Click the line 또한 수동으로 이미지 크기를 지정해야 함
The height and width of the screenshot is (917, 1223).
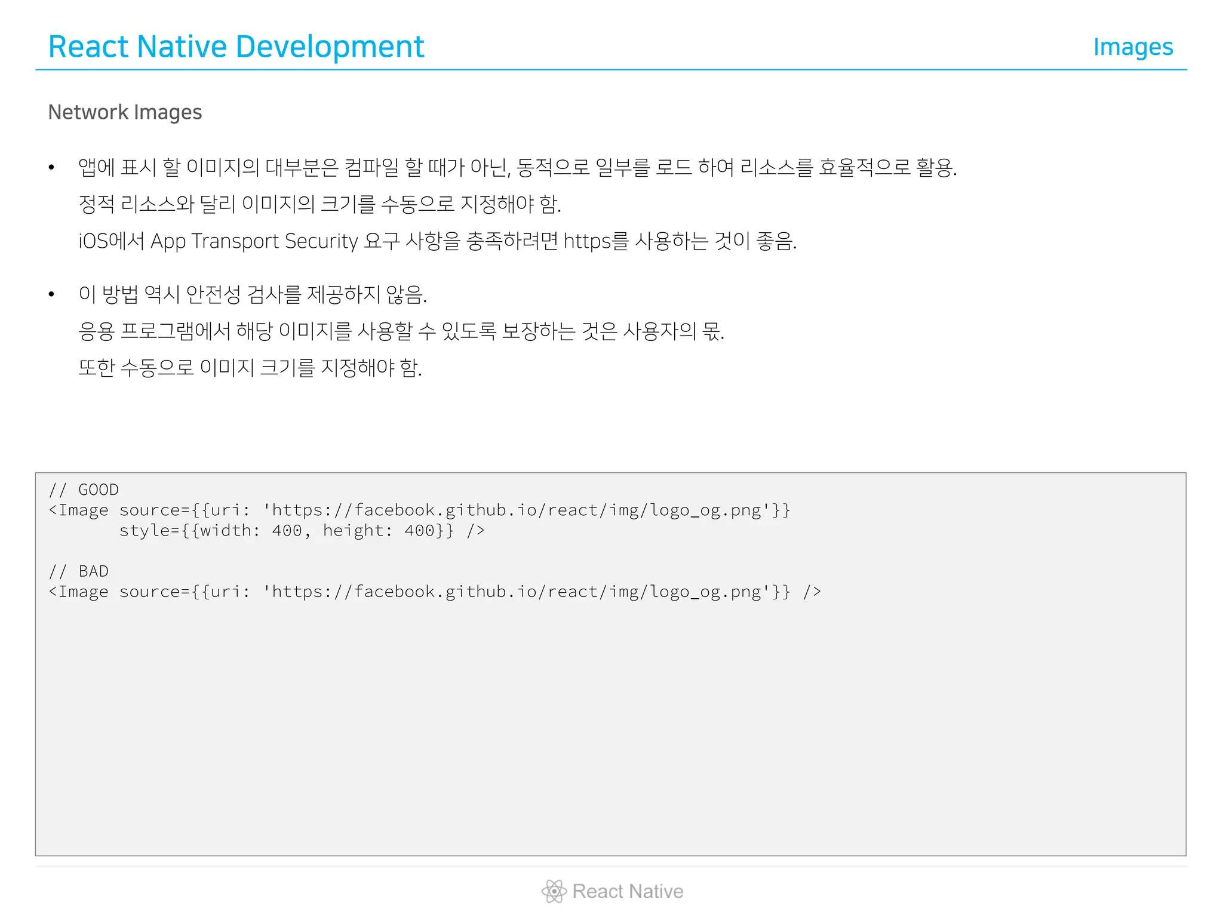tap(250, 368)
